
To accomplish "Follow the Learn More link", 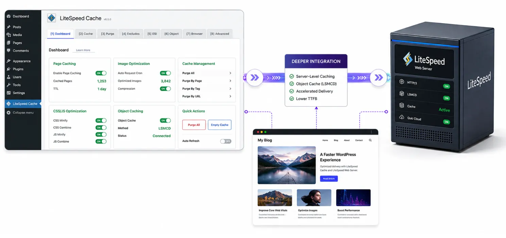I will [83, 50].
